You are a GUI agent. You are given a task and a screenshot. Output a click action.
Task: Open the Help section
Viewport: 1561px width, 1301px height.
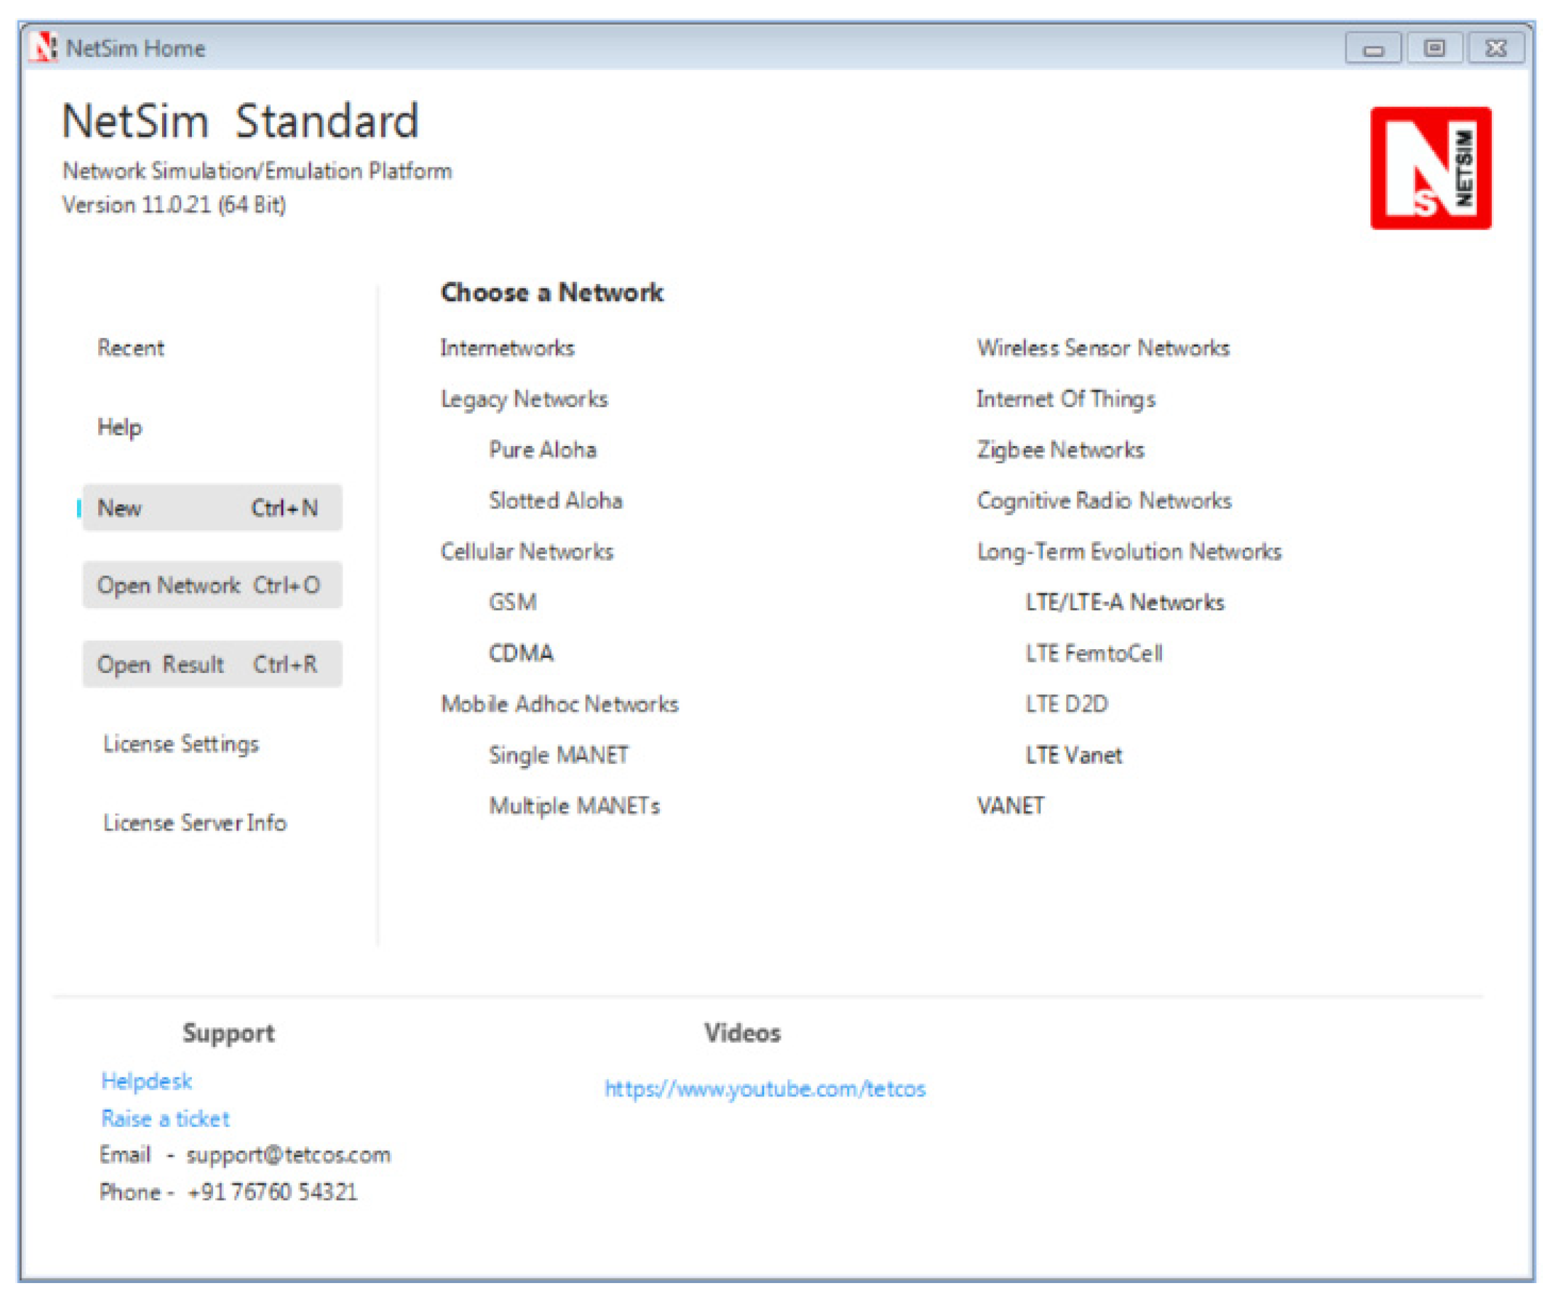(120, 427)
